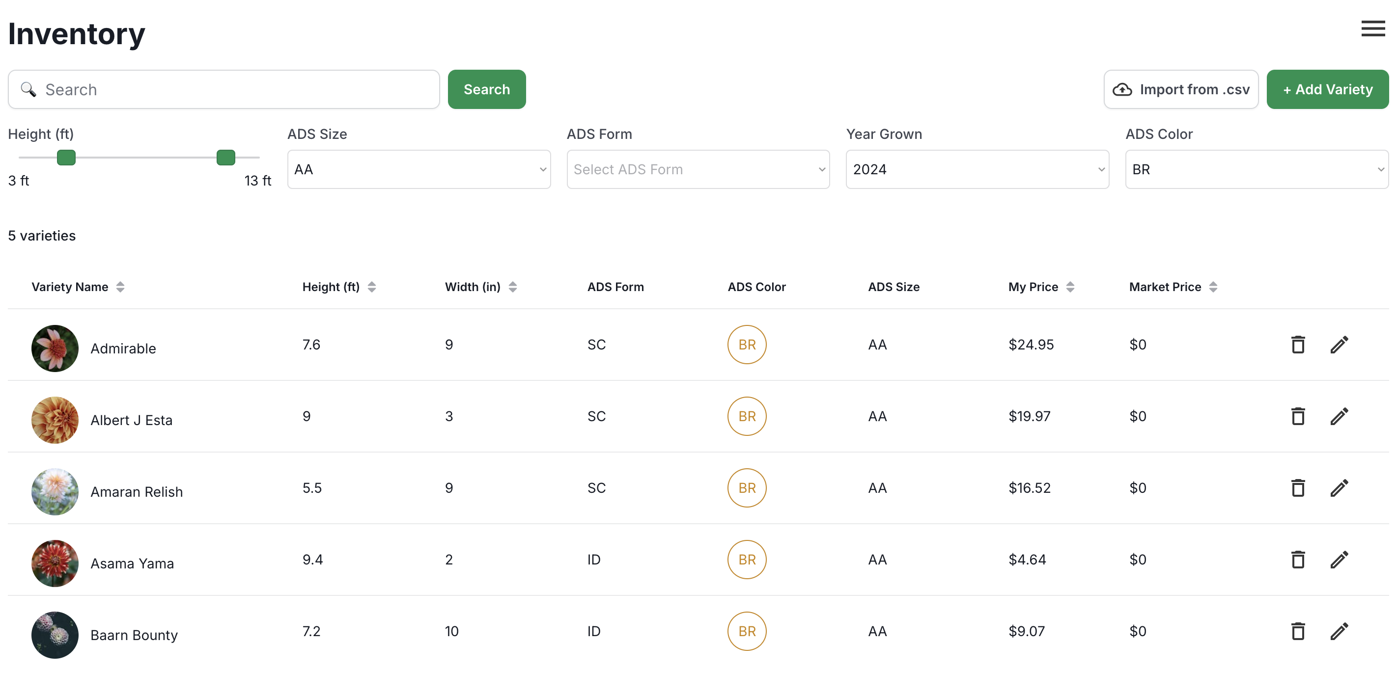1397x697 pixels.
Task: Sort table by My Price
Action: coord(1069,287)
